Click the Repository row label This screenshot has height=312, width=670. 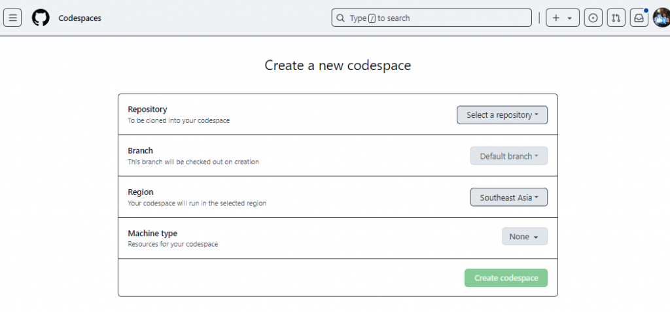pos(147,109)
